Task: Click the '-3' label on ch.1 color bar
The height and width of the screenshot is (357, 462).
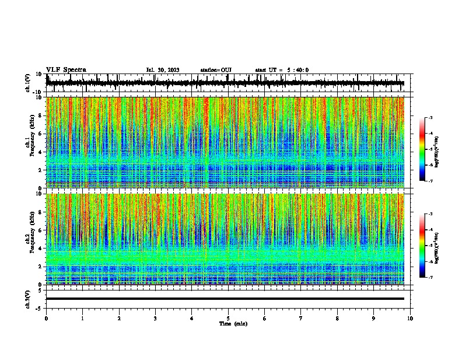Action: (430, 117)
